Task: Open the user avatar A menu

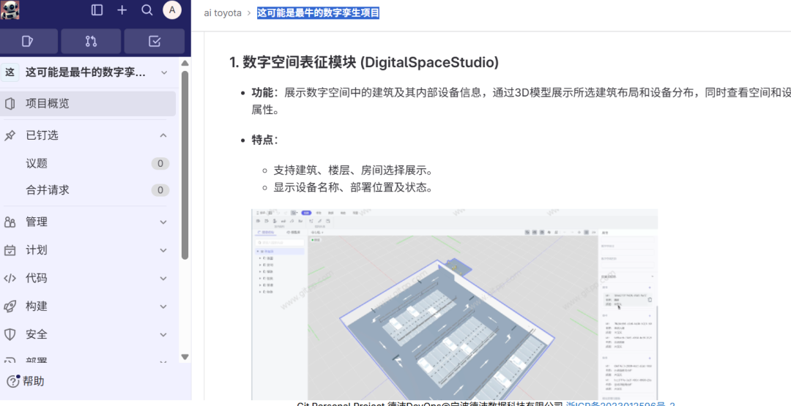Action: [x=172, y=10]
